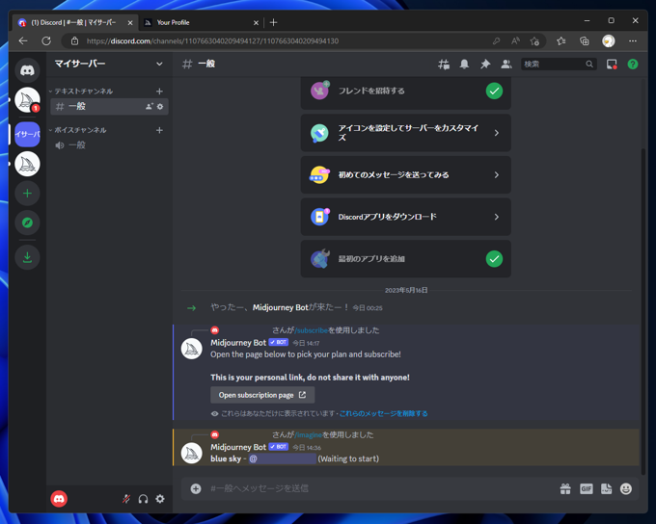Open browser Favorites list icon
This screenshot has width=656, height=524.
pyautogui.click(x=561, y=41)
